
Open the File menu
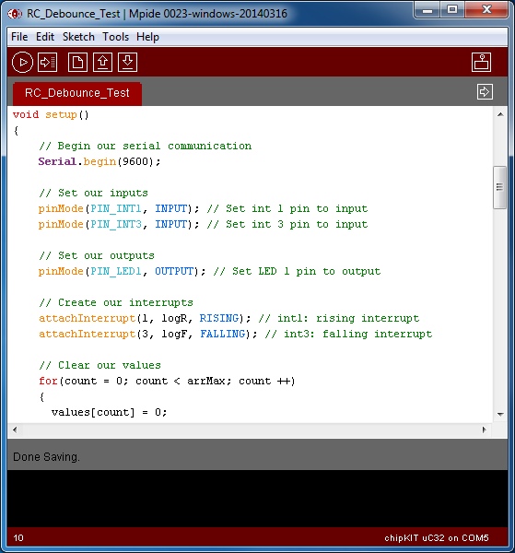pyautogui.click(x=19, y=37)
